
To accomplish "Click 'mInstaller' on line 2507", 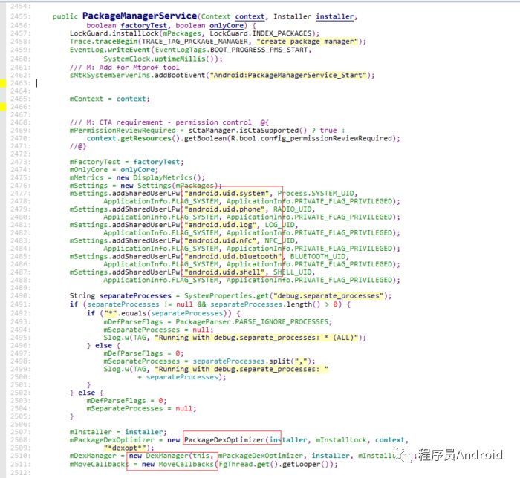I will coord(91,432).
